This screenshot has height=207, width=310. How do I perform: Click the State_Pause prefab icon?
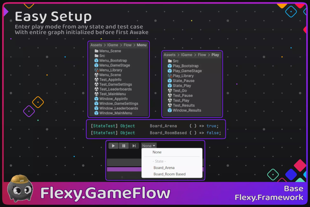coord(170,81)
